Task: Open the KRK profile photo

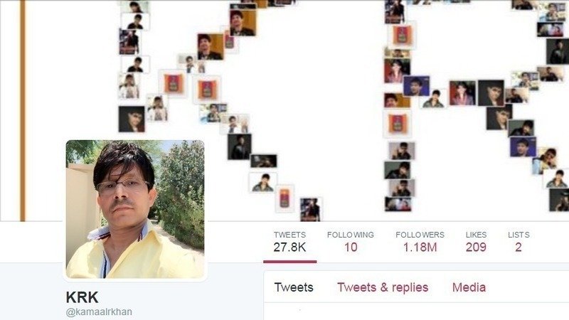Action: tap(135, 209)
